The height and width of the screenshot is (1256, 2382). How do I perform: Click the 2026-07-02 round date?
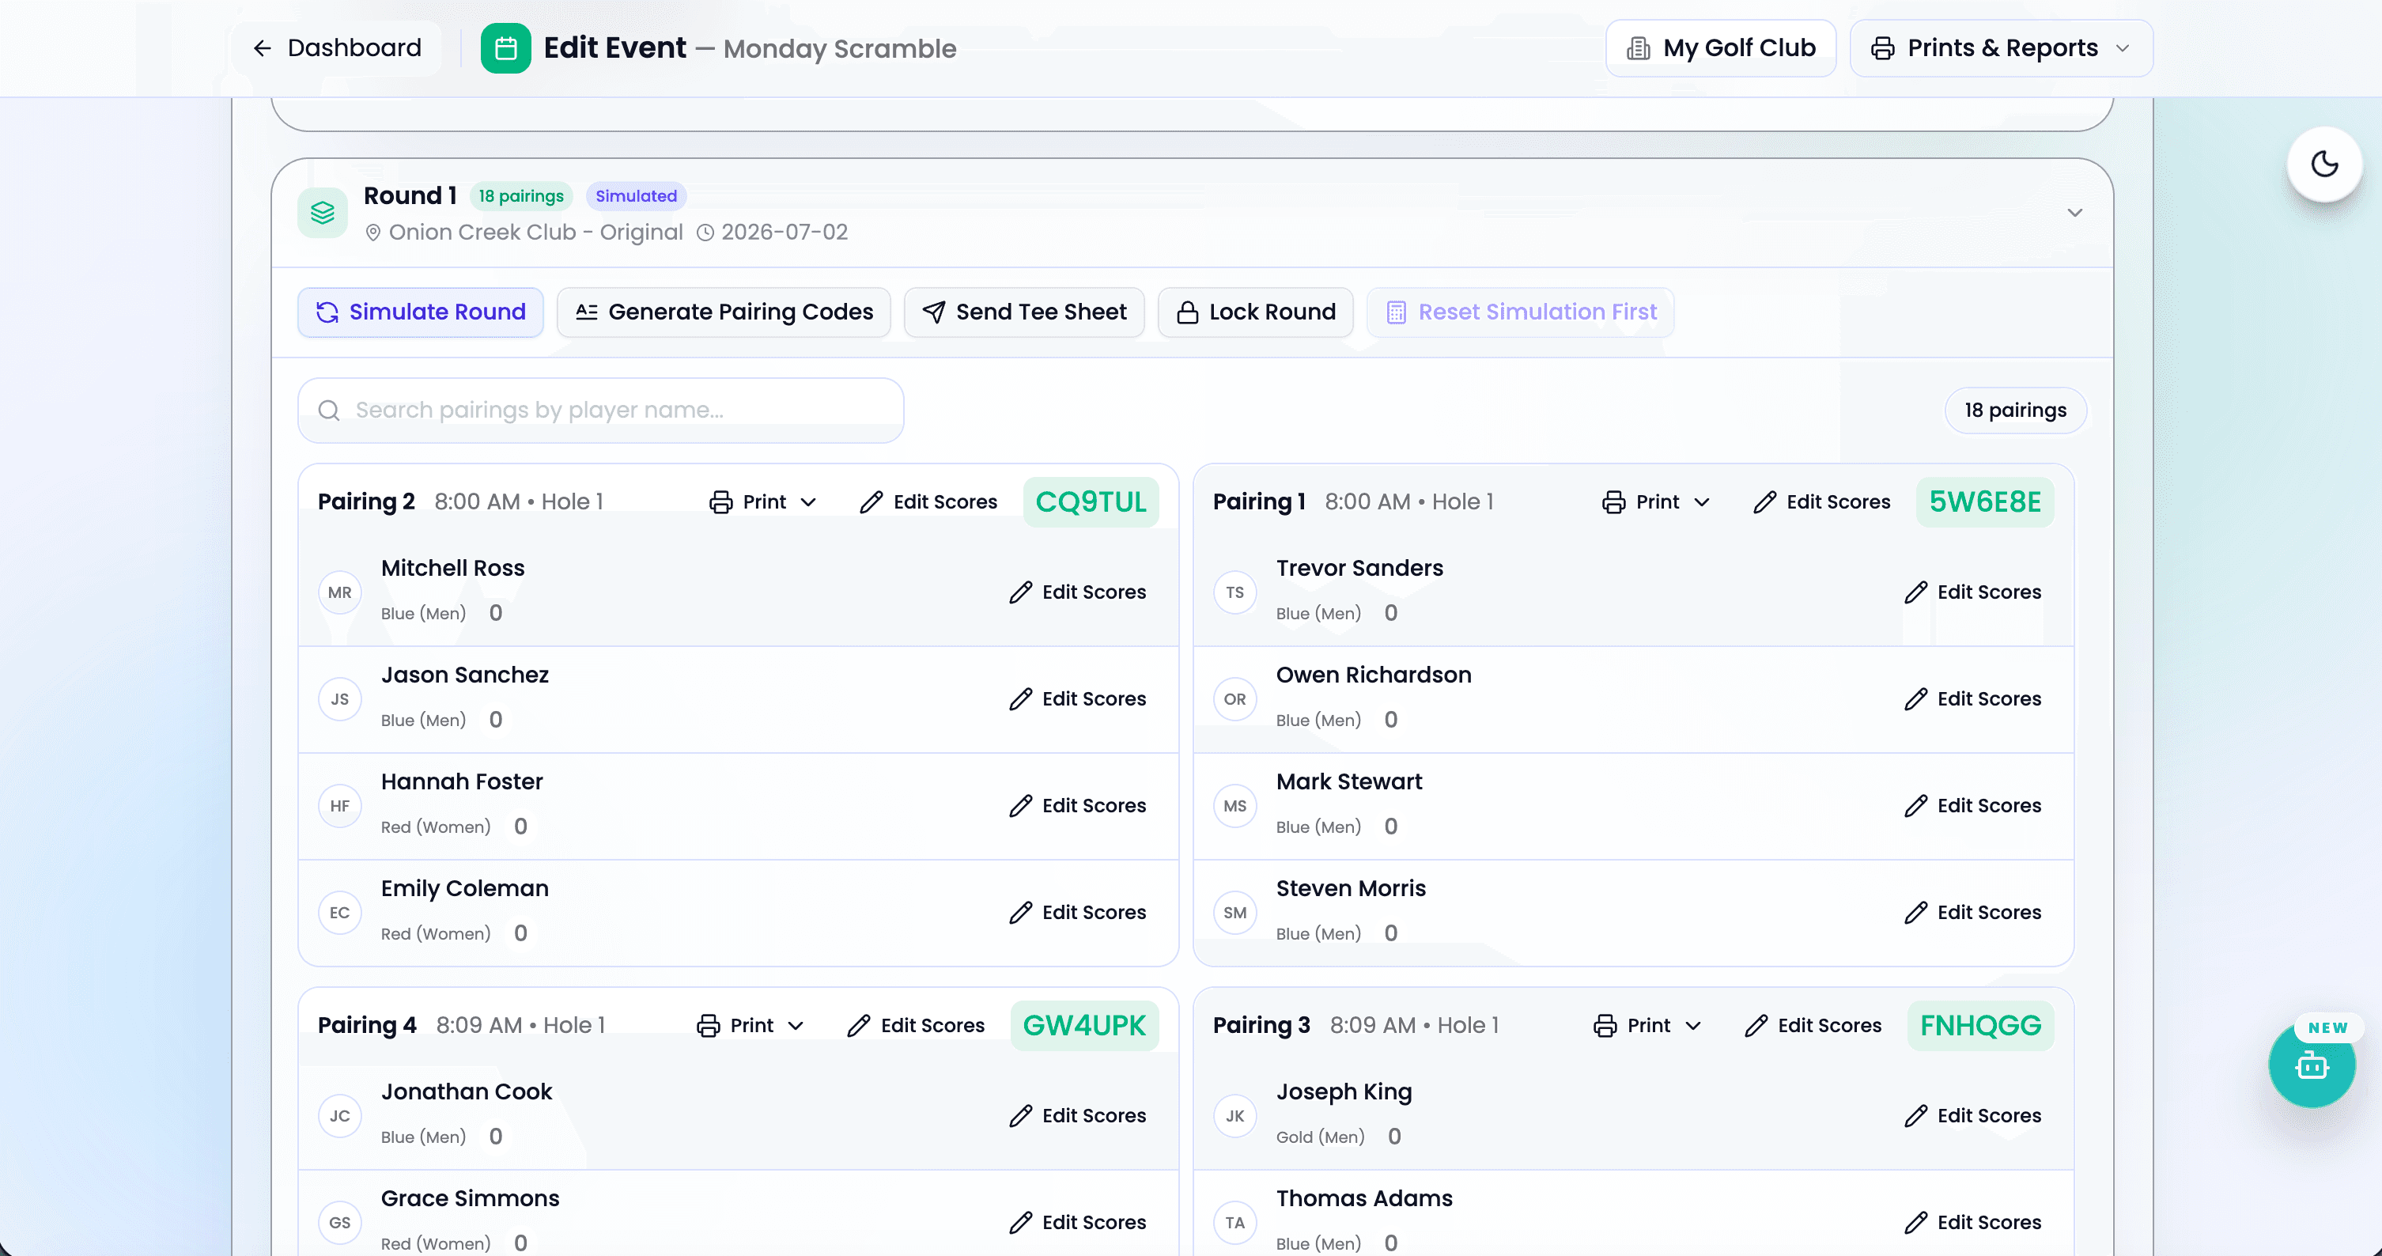(785, 233)
